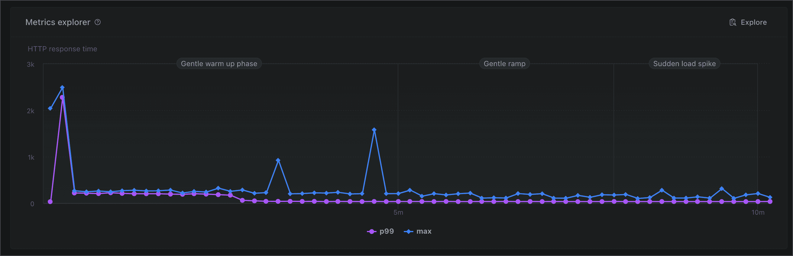Select the Gentle warm up phase label

219,64
